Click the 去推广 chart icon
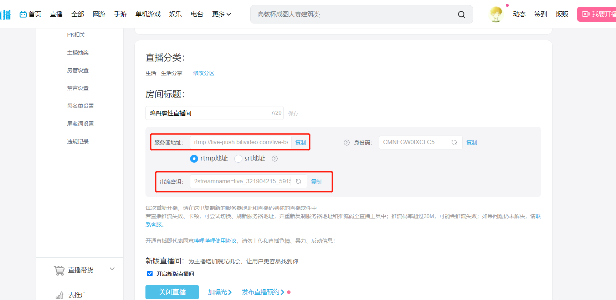The width and height of the screenshot is (616, 300). pos(59,295)
